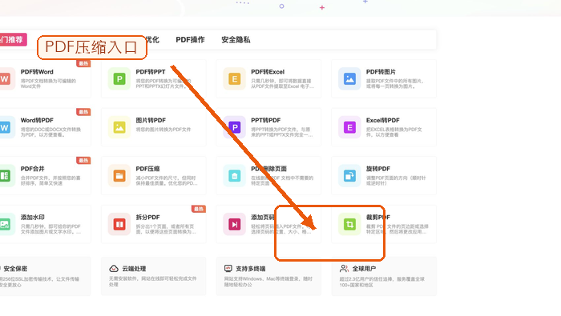Click the 支持多终端 heading text
Viewport: 561px width, 316px height.
click(250, 269)
